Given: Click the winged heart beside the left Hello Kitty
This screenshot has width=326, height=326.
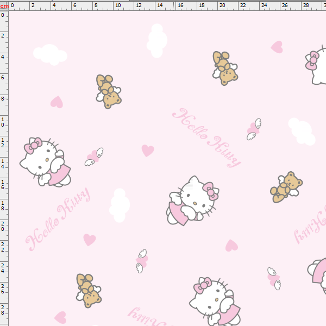Looking at the screenshot, I should coord(94,157).
